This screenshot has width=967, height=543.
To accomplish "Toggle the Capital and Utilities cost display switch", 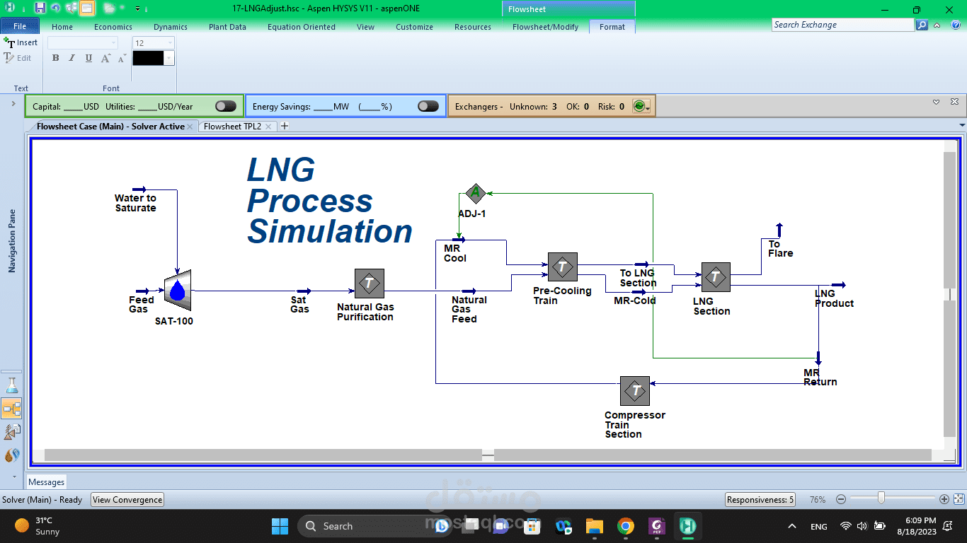I will tap(225, 105).
